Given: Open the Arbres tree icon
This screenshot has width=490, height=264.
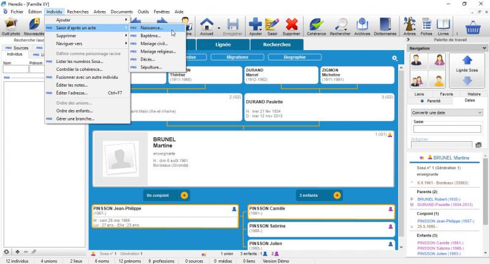Looking at the screenshot, I should pyautogui.click(x=409, y=26).
